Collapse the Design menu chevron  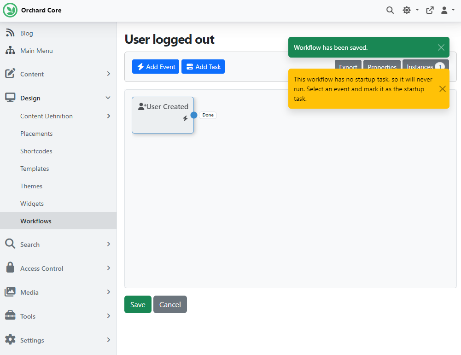(x=108, y=98)
